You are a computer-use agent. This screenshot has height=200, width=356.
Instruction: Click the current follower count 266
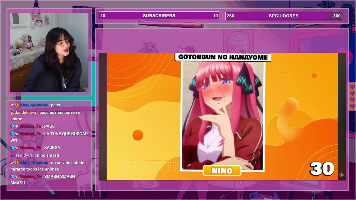[x=231, y=16]
